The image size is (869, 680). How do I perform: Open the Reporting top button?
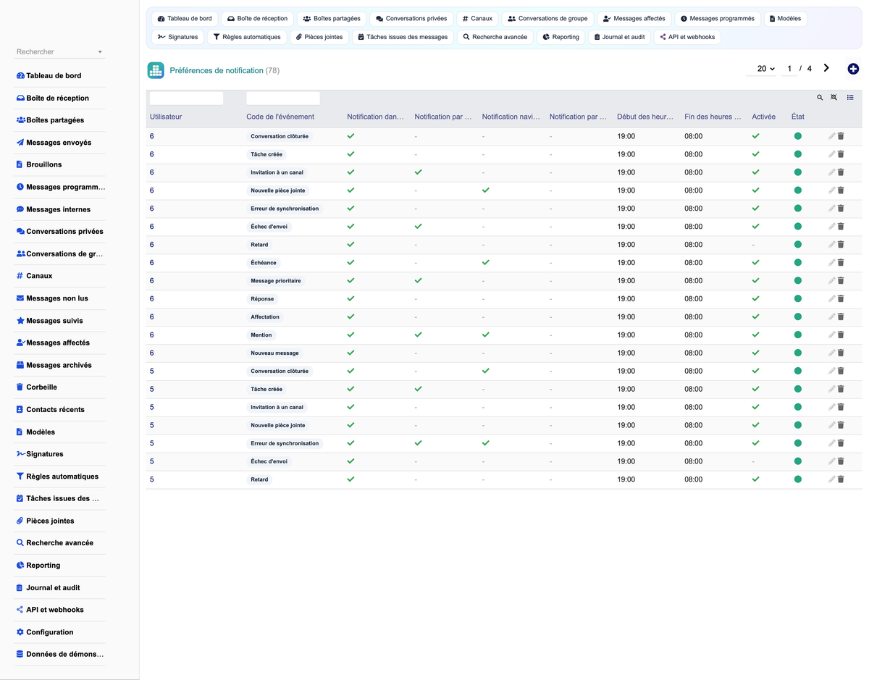[561, 37]
